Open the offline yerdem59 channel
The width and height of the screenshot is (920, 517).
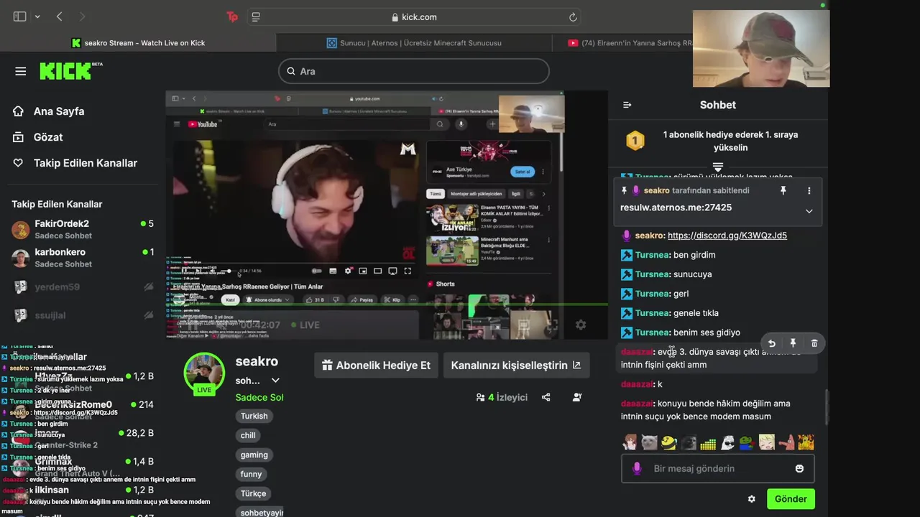[x=83, y=287]
